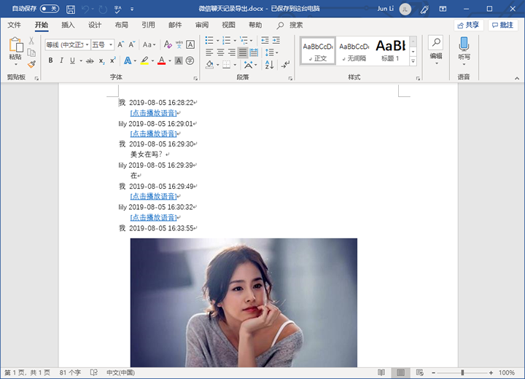Click the Share (共享) button

(468, 25)
